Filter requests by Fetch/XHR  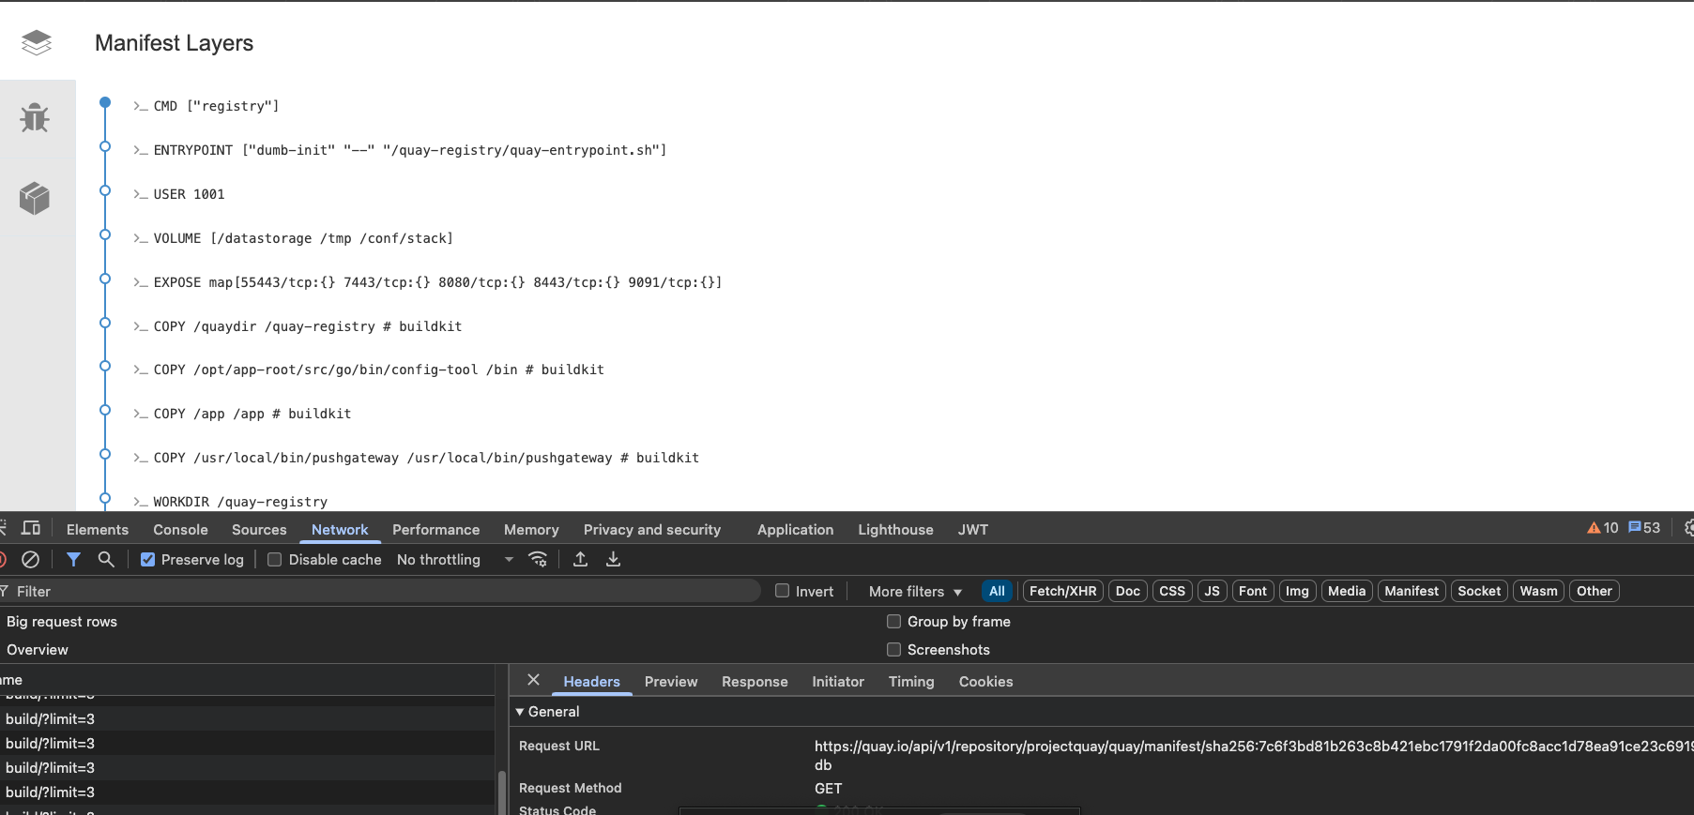tap(1062, 591)
